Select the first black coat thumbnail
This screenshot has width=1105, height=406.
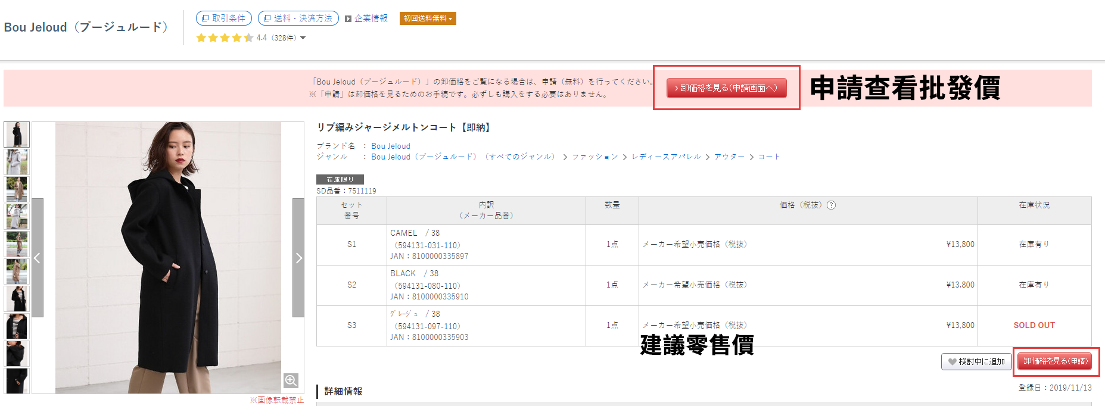coord(17,135)
